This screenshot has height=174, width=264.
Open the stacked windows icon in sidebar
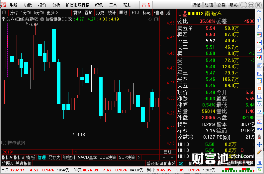coord(259,65)
